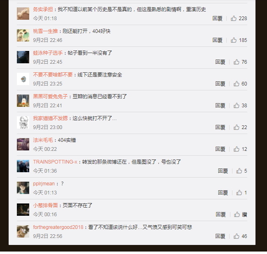Open 不要不要啥都不要 username link
267x254 pixels.
(53, 74)
